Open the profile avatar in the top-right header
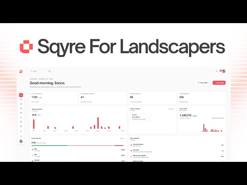The height and width of the screenshot is (185, 247). pos(223,71)
